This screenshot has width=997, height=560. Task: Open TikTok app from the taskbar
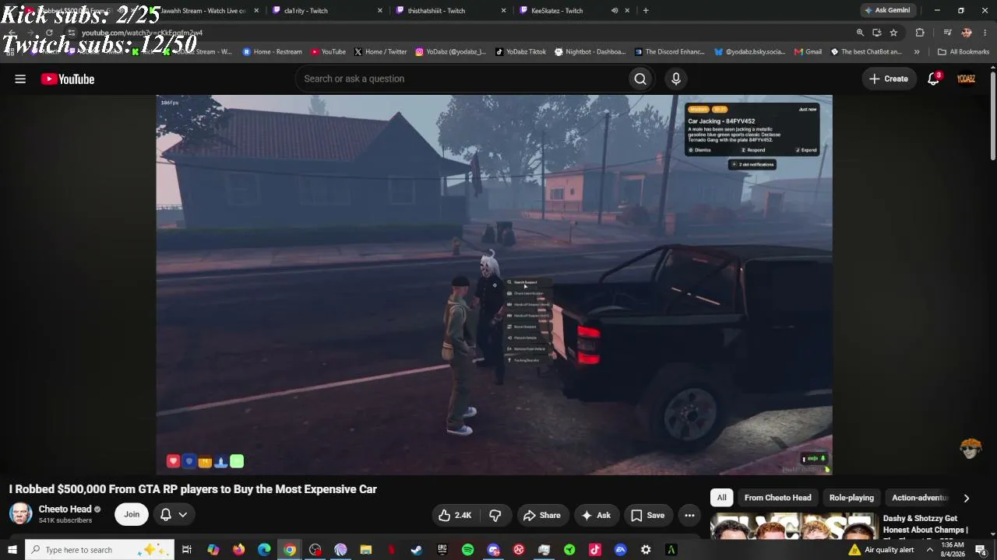pyautogui.click(x=595, y=550)
